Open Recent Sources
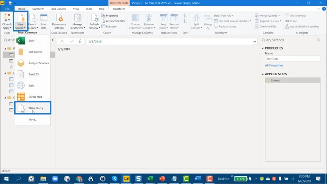This screenshot has height=184, width=327. coord(33,22)
